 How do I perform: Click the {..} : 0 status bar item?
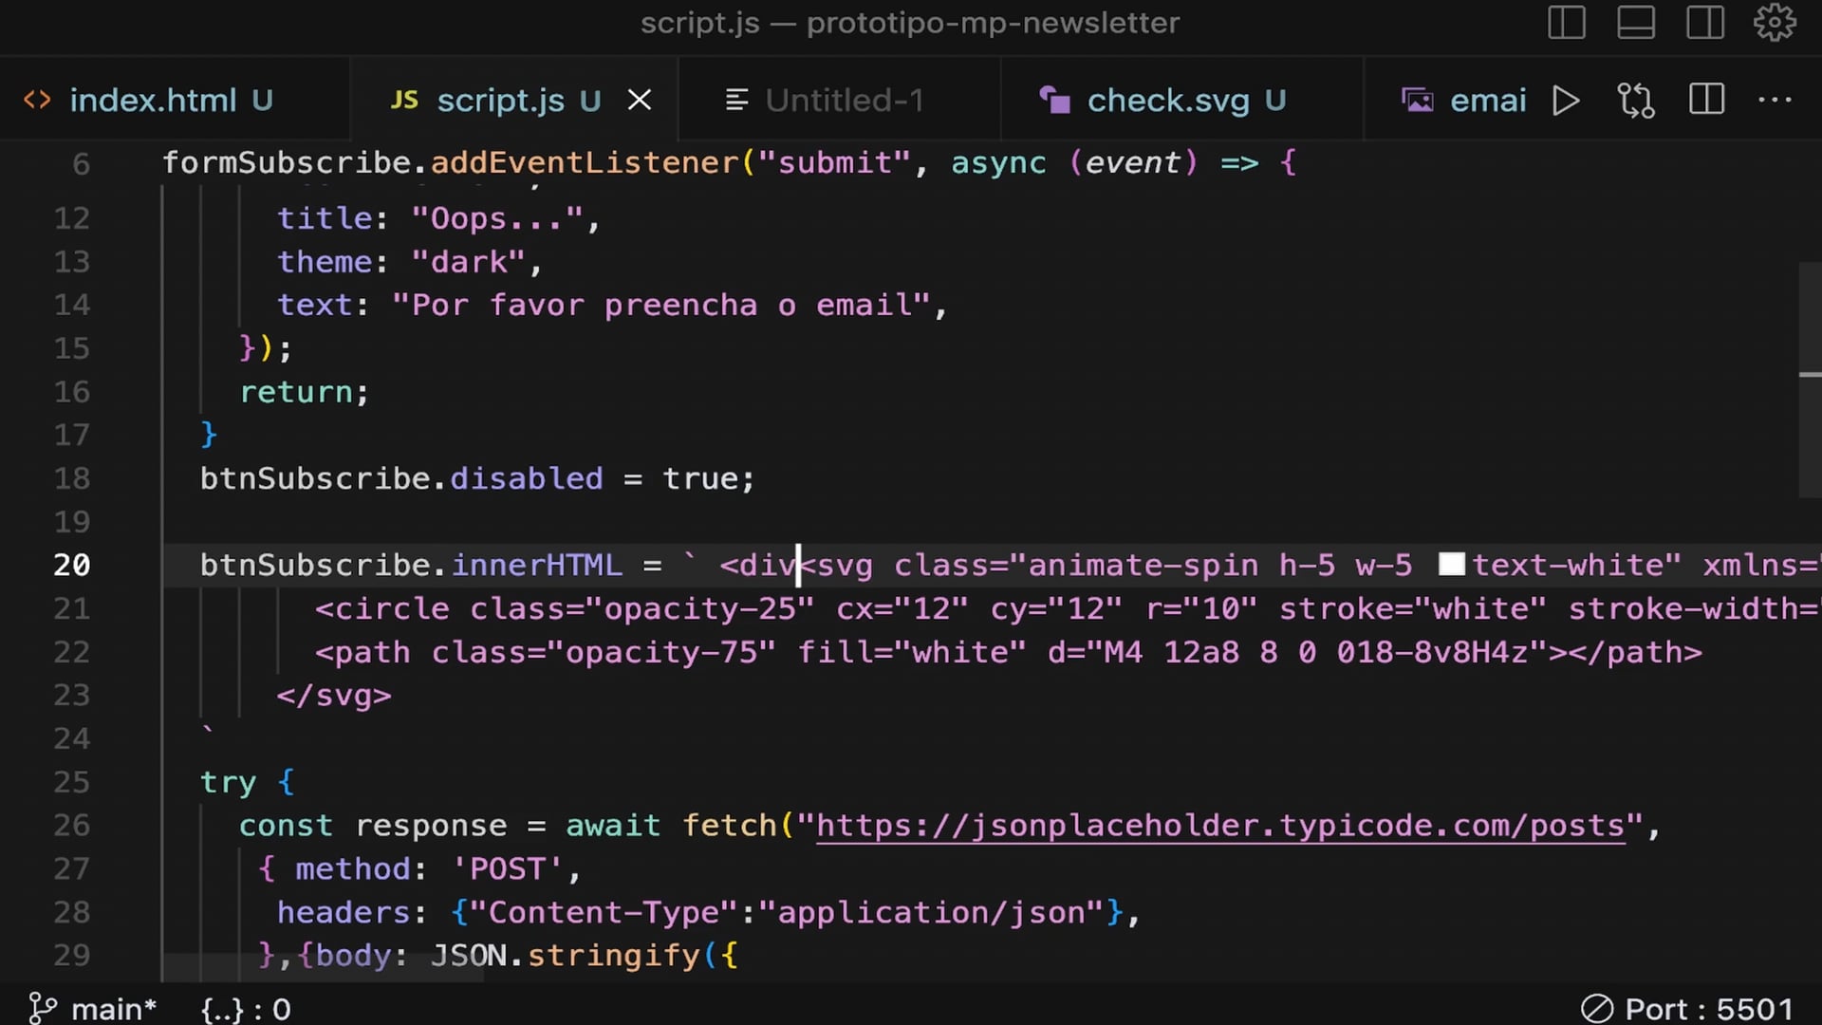click(x=246, y=1009)
